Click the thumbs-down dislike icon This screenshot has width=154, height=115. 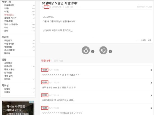point(103,50)
